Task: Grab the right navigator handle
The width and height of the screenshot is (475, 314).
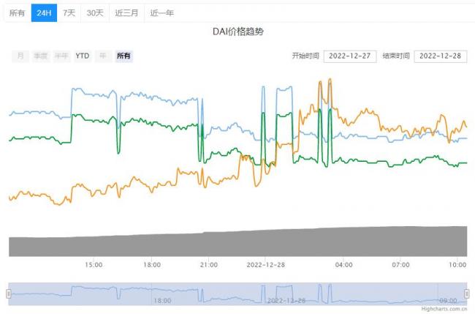Action: point(467,294)
